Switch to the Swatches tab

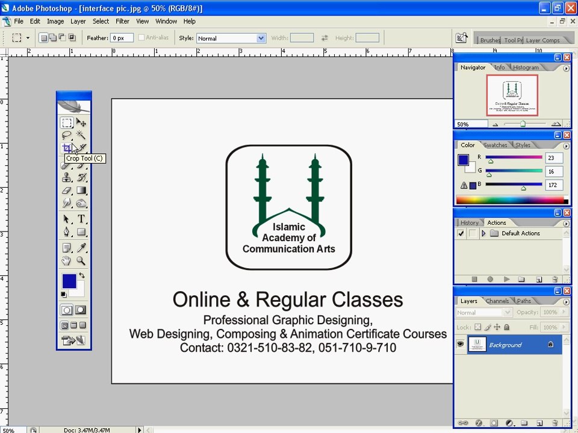pos(495,145)
